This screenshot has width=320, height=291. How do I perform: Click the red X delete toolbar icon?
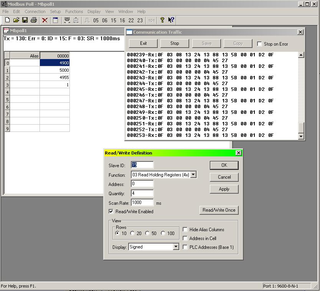[x=45, y=20]
